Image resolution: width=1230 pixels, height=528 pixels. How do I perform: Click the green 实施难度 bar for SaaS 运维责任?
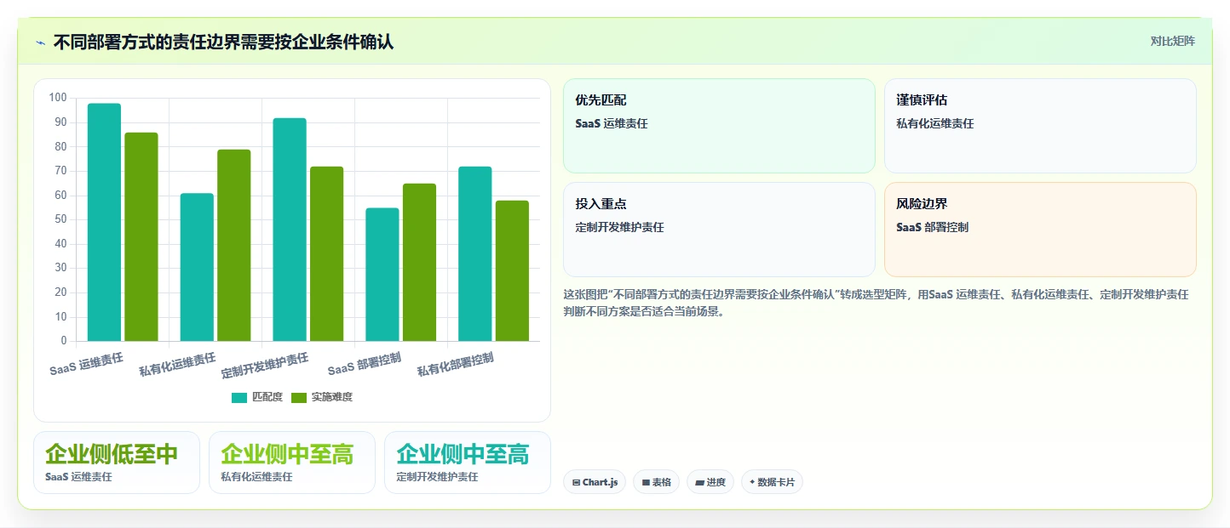pyautogui.click(x=141, y=236)
